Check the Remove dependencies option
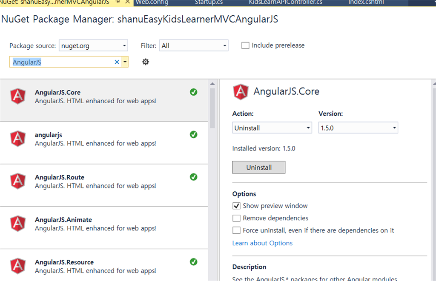 (x=237, y=219)
